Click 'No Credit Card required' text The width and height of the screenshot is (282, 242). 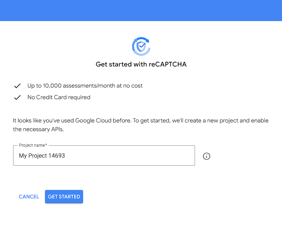[x=59, y=97]
